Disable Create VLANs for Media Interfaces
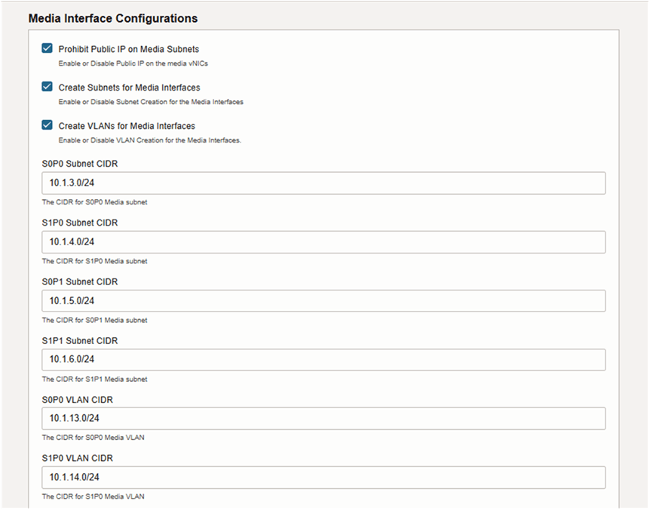Image resolution: width=650 pixels, height=510 pixels. pos(47,125)
